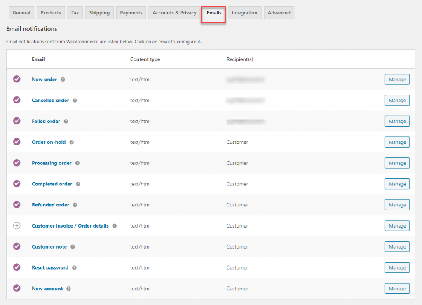Click enabled checkmark status for Customer note
422x305 pixels.
16,246
